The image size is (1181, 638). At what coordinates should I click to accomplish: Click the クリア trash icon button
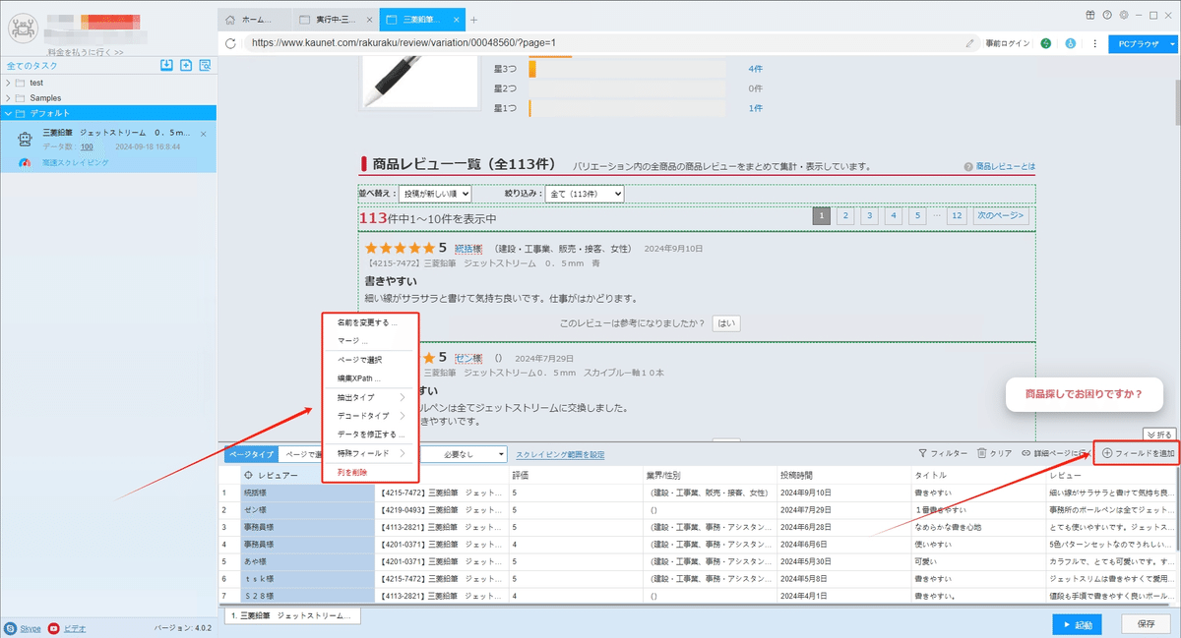click(994, 453)
